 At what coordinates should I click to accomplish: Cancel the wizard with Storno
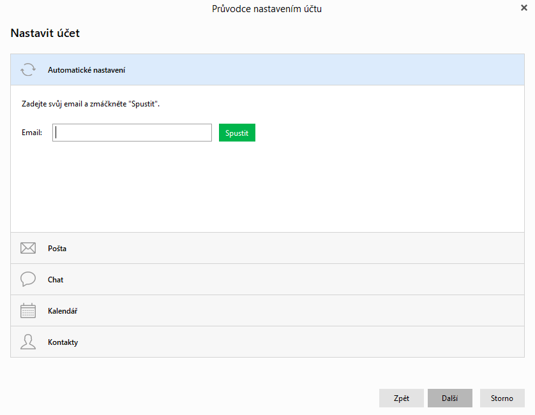coord(502,398)
